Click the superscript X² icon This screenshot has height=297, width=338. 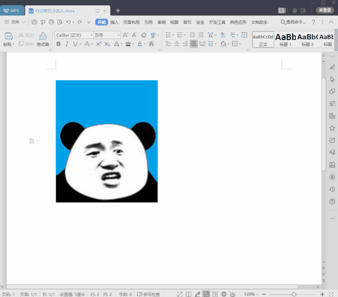click(x=98, y=44)
